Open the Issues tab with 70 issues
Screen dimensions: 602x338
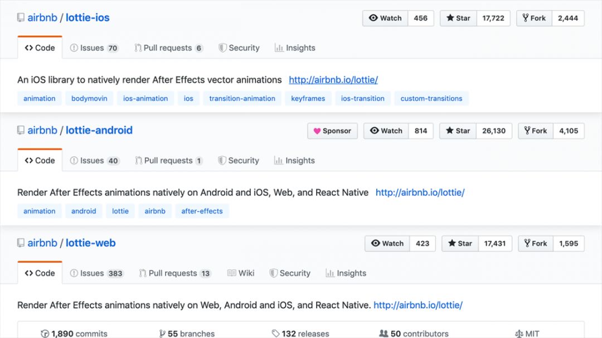94,48
